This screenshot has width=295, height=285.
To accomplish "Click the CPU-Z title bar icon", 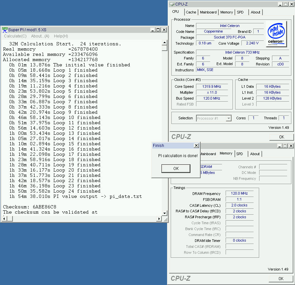I will point(172,4).
